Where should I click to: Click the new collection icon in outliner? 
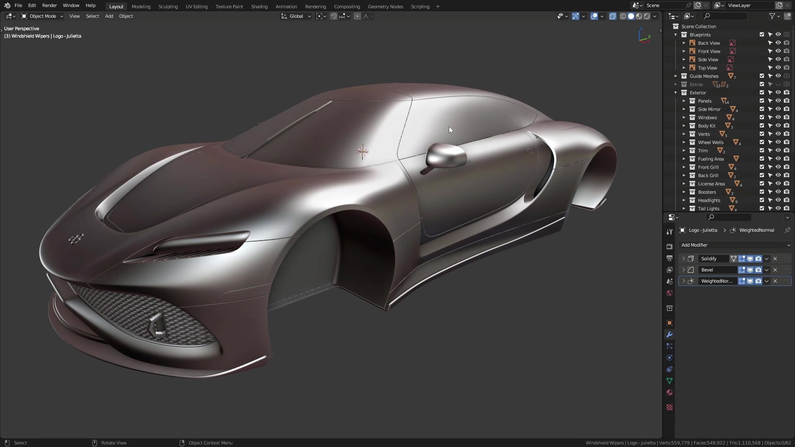787,16
